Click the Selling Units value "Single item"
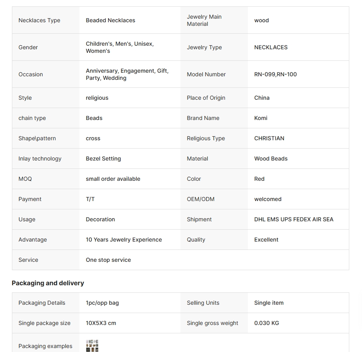The image size is (362, 352). click(x=269, y=303)
